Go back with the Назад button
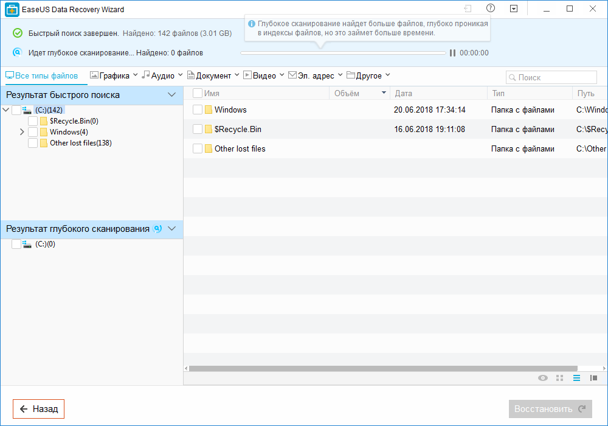 click(38, 409)
